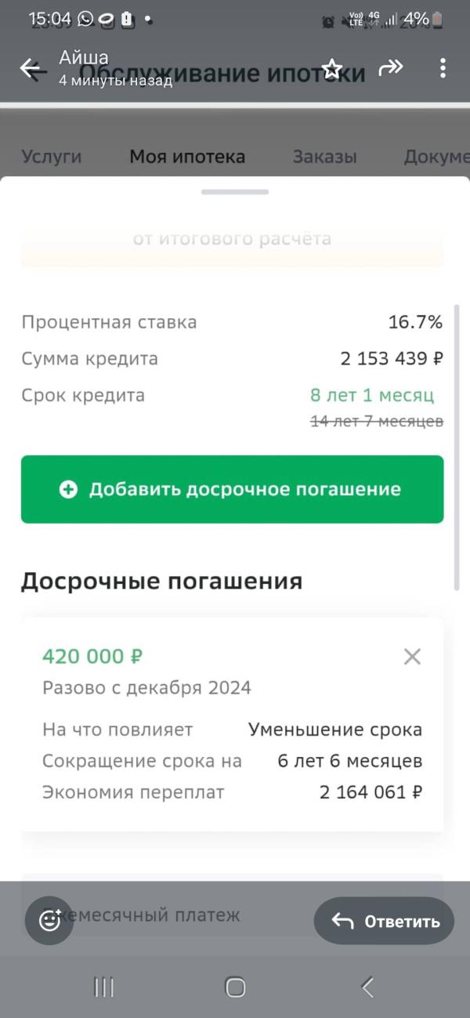
Task: Forward the image using the arrow icon
Action: click(x=389, y=69)
